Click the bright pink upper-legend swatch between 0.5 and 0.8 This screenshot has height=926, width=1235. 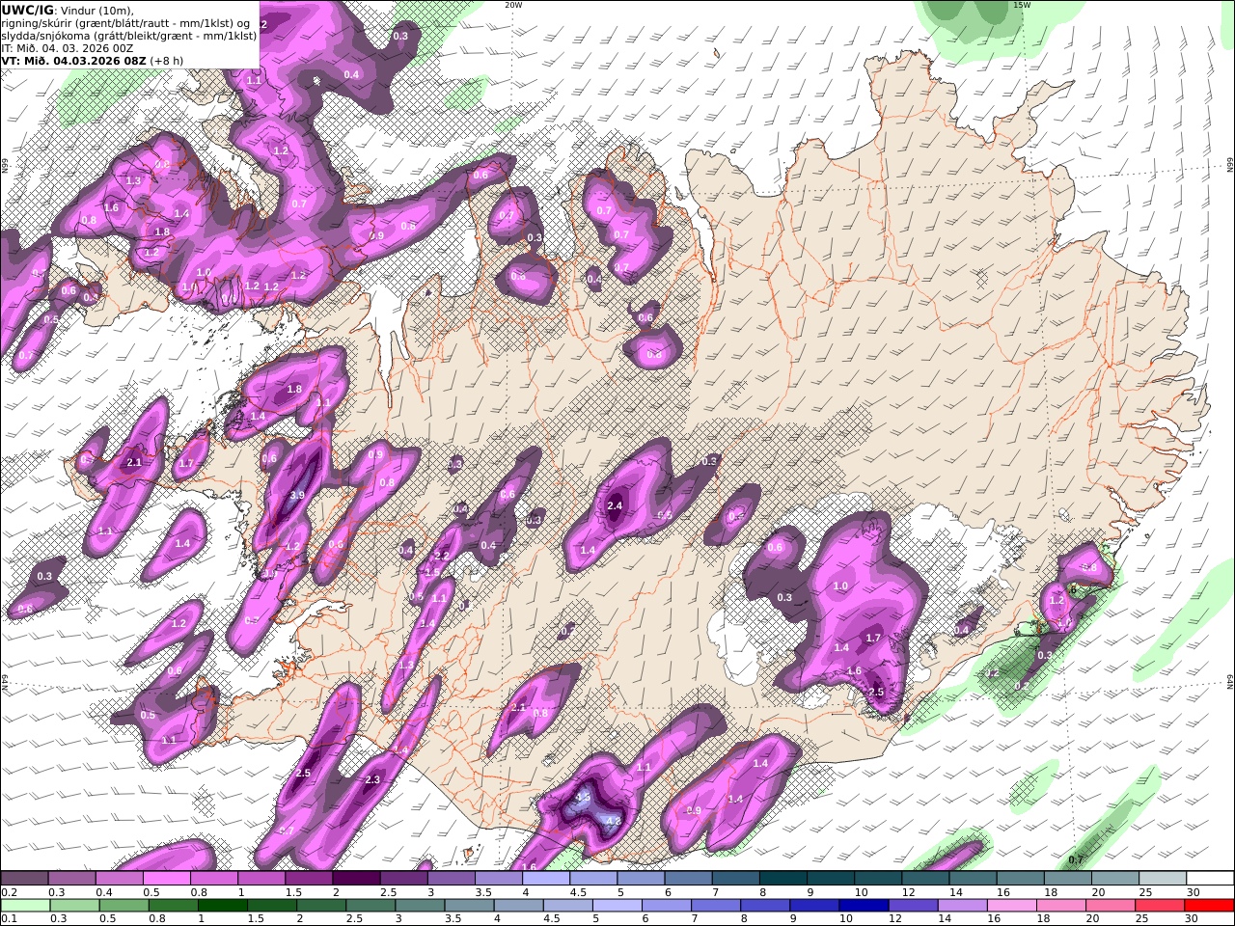(x=166, y=879)
